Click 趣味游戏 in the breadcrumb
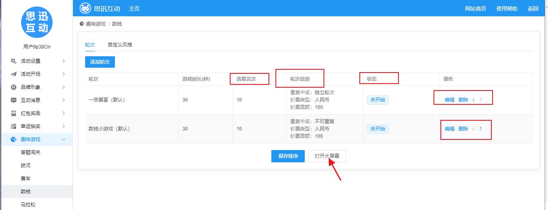Screen dimensions: 548x210 [95, 24]
